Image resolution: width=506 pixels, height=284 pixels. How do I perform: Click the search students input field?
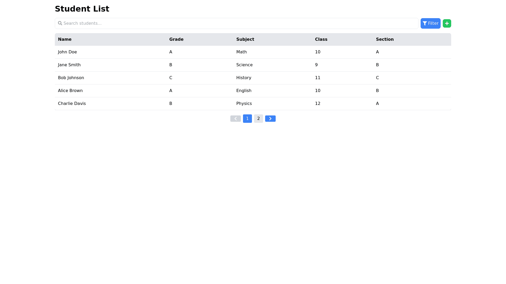click(x=184, y=23)
